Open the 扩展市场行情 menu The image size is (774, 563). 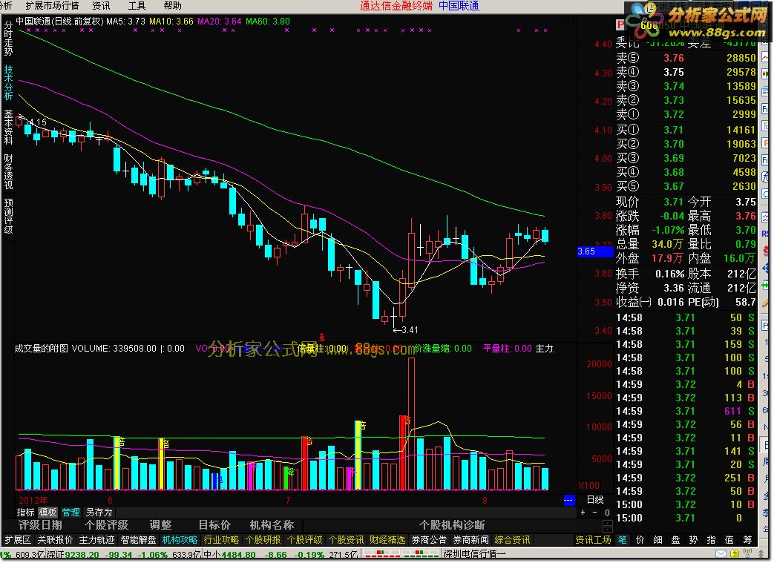pos(52,6)
